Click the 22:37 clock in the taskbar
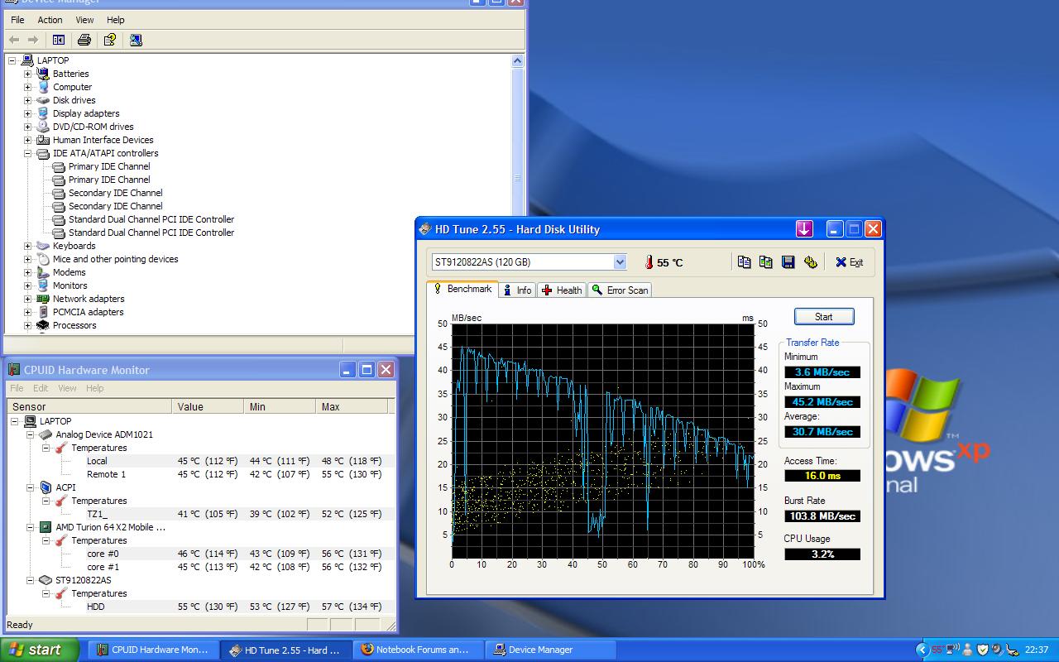The height and width of the screenshot is (662, 1059). 1037,650
